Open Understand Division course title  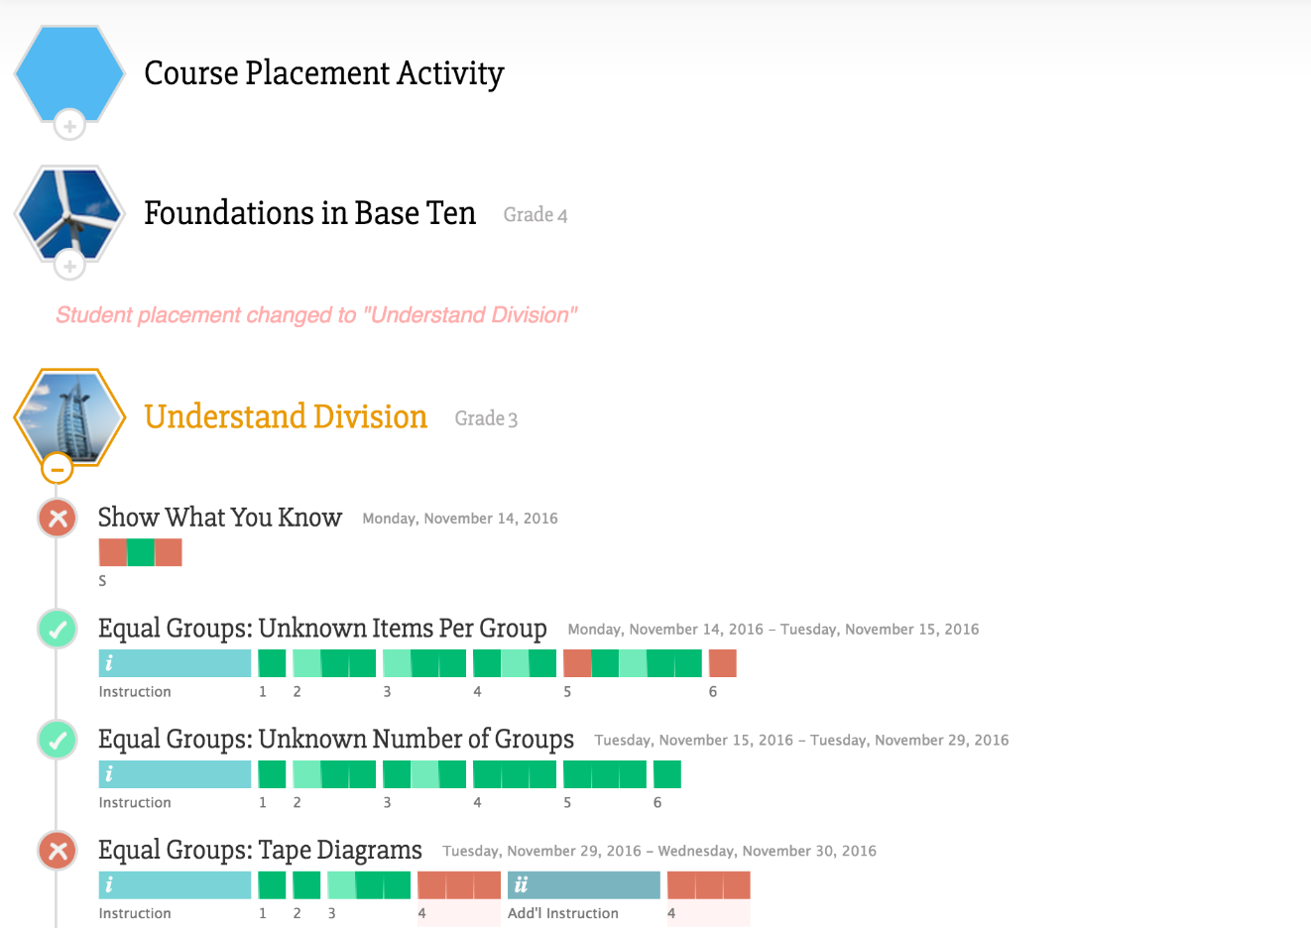pyautogui.click(x=286, y=417)
